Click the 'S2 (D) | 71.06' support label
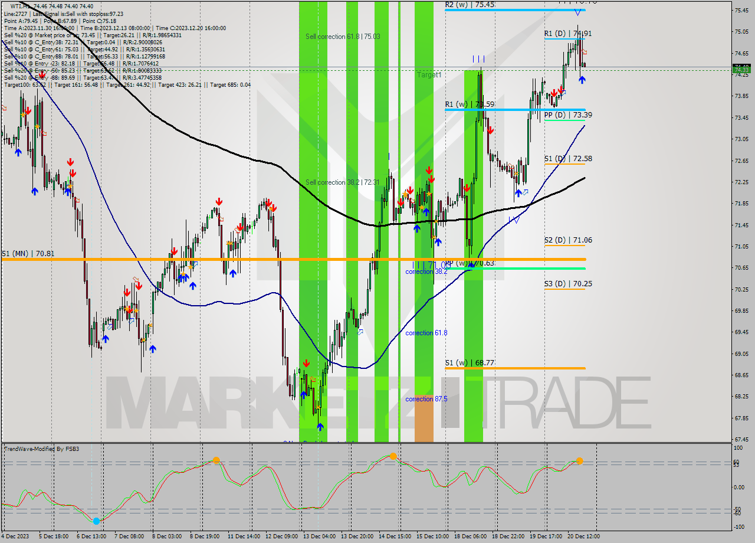The width and height of the screenshot is (755, 543). coord(568,240)
